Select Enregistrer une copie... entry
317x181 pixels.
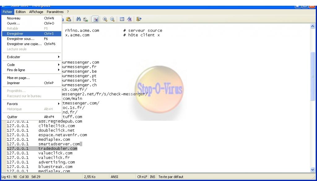[32, 44]
